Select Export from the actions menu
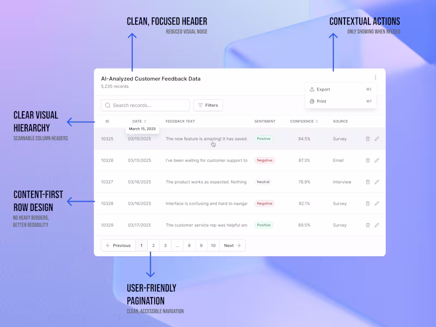 324,89
